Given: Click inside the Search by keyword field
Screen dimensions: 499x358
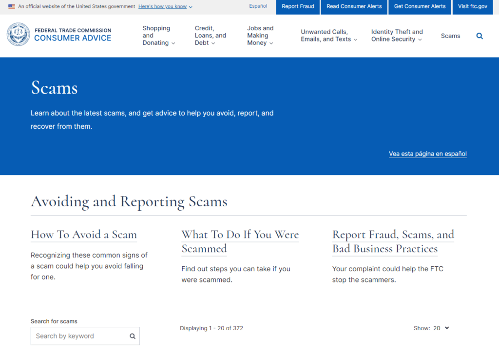Looking at the screenshot, I should tap(78, 336).
